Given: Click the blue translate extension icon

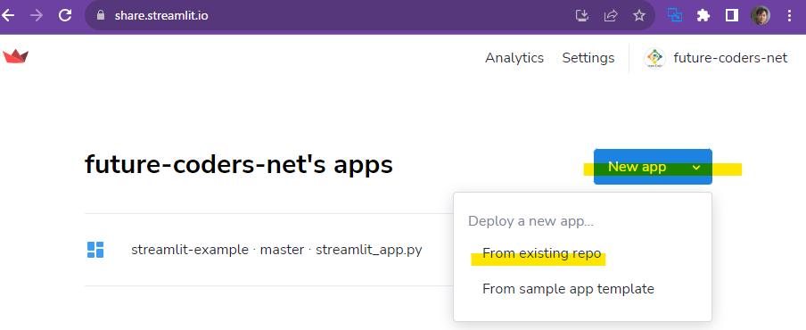Looking at the screenshot, I should coord(674,15).
